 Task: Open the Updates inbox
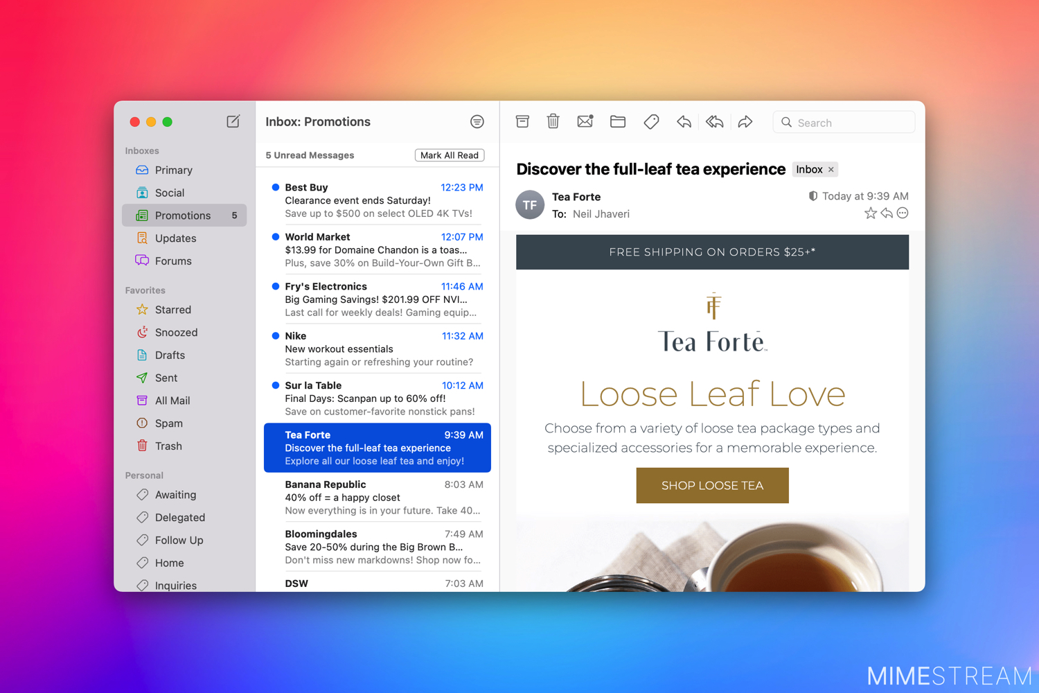tap(184, 238)
